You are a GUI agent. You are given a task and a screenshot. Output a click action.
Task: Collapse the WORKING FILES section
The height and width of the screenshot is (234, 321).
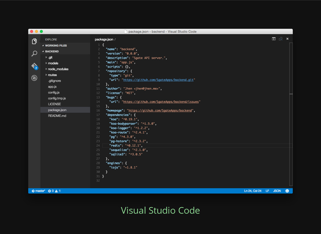(65, 45)
